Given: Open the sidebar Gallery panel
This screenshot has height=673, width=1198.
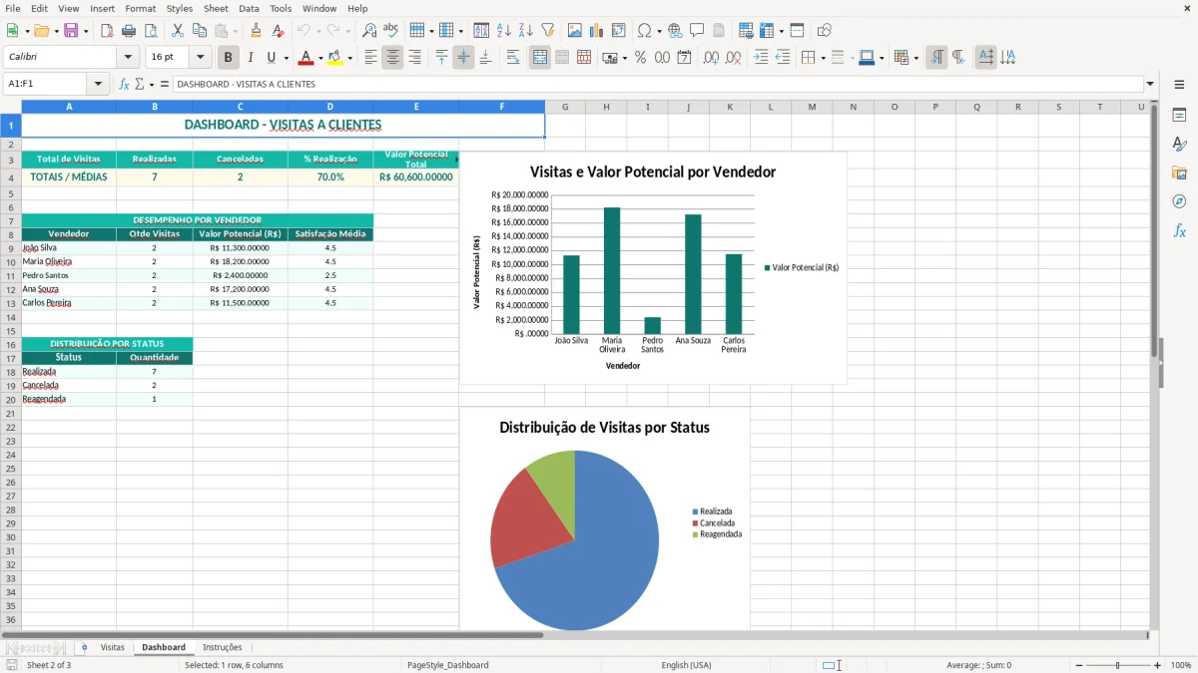Looking at the screenshot, I should coord(1179,173).
